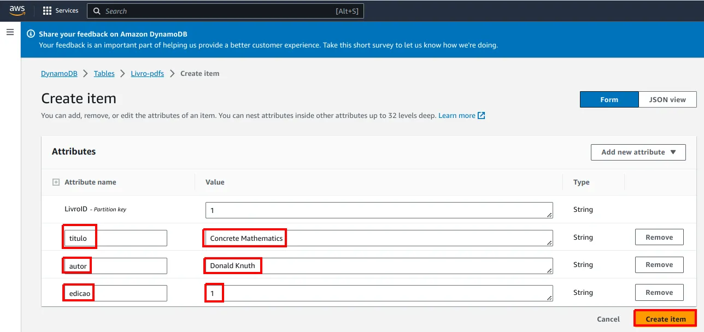The width and height of the screenshot is (704, 332).
Task: Click the Share your feedback banner title
Action: click(x=113, y=34)
